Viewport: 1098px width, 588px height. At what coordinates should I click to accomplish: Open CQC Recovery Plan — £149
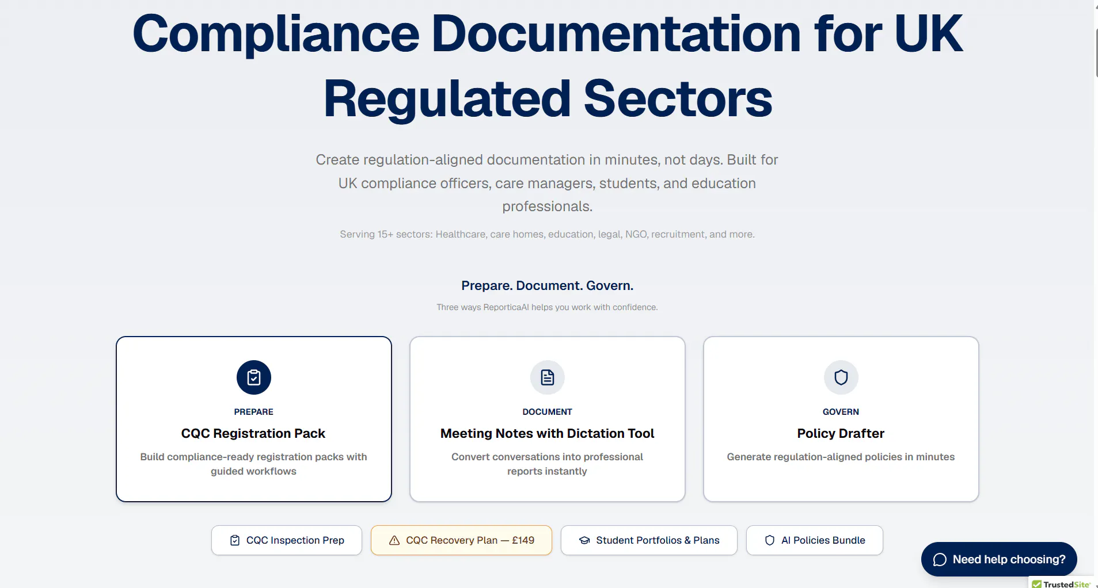pyautogui.click(x=461, y=540)
